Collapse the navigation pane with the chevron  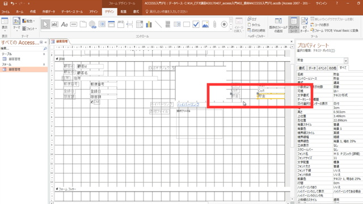[45, 42]
